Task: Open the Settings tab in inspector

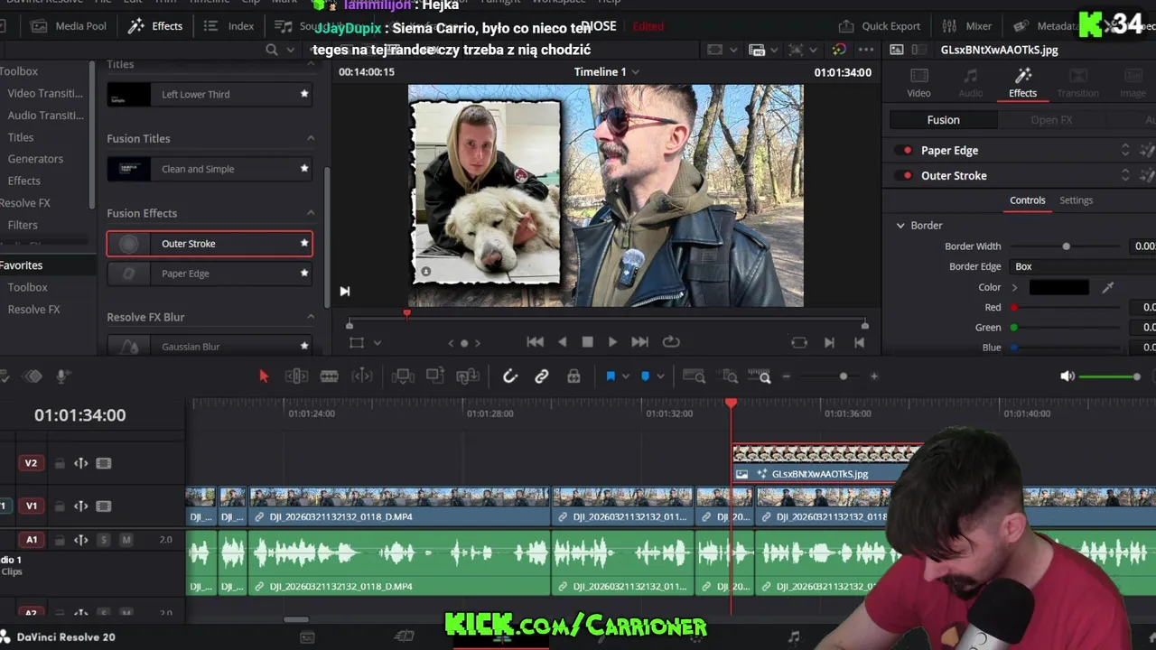Action: (x=1076, y=200)
